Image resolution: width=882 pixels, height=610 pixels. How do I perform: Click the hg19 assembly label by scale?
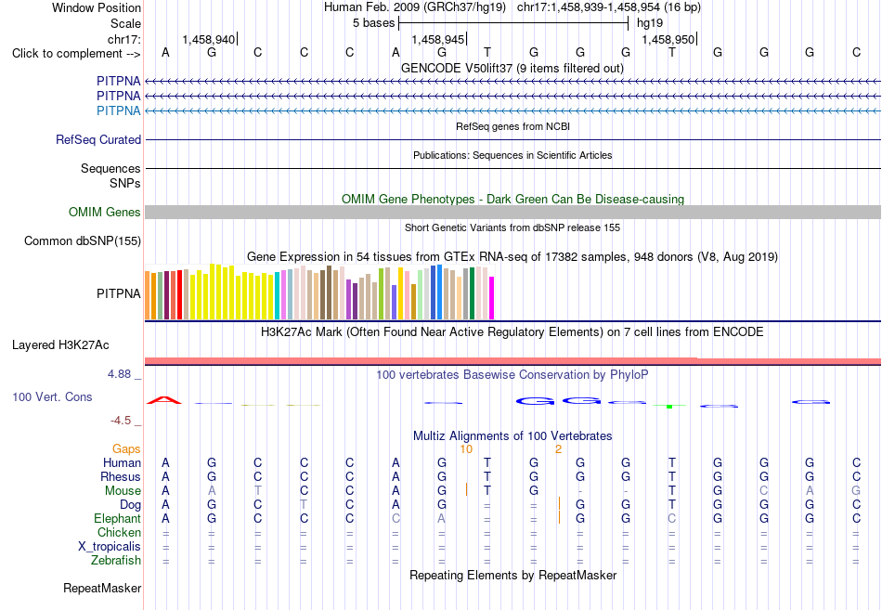650,23
